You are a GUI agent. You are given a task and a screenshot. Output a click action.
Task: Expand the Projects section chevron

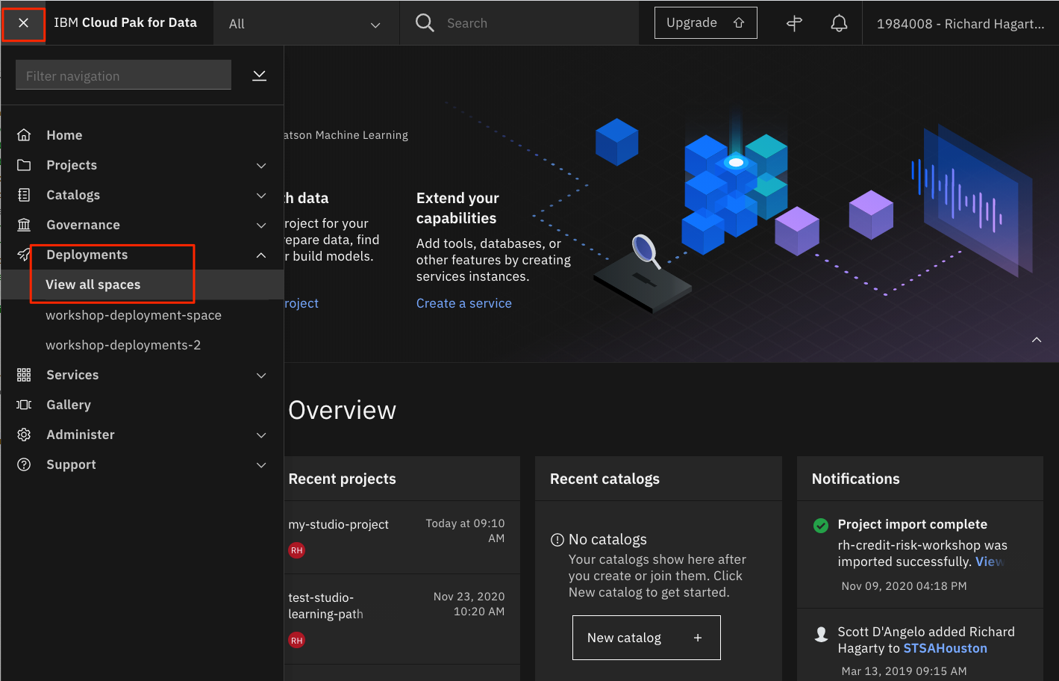(x=261, y=165)
